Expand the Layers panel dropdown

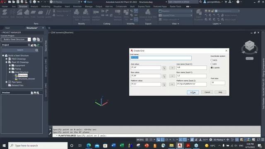(x=217, y=24)
